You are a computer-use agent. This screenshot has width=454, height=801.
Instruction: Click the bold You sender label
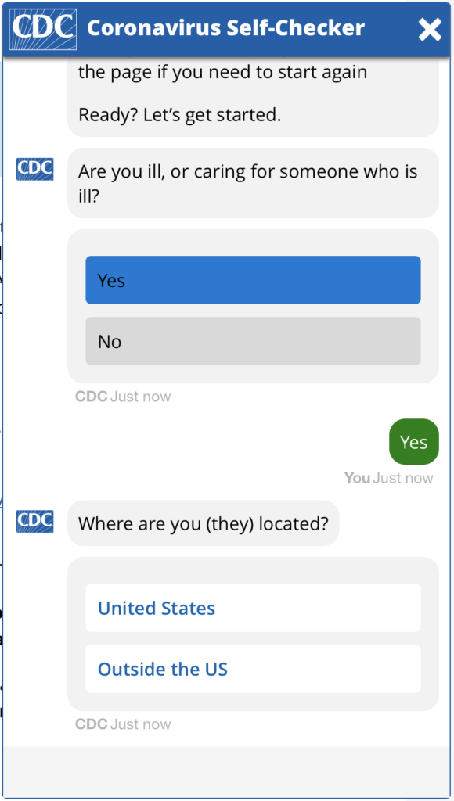pos(357,478)
